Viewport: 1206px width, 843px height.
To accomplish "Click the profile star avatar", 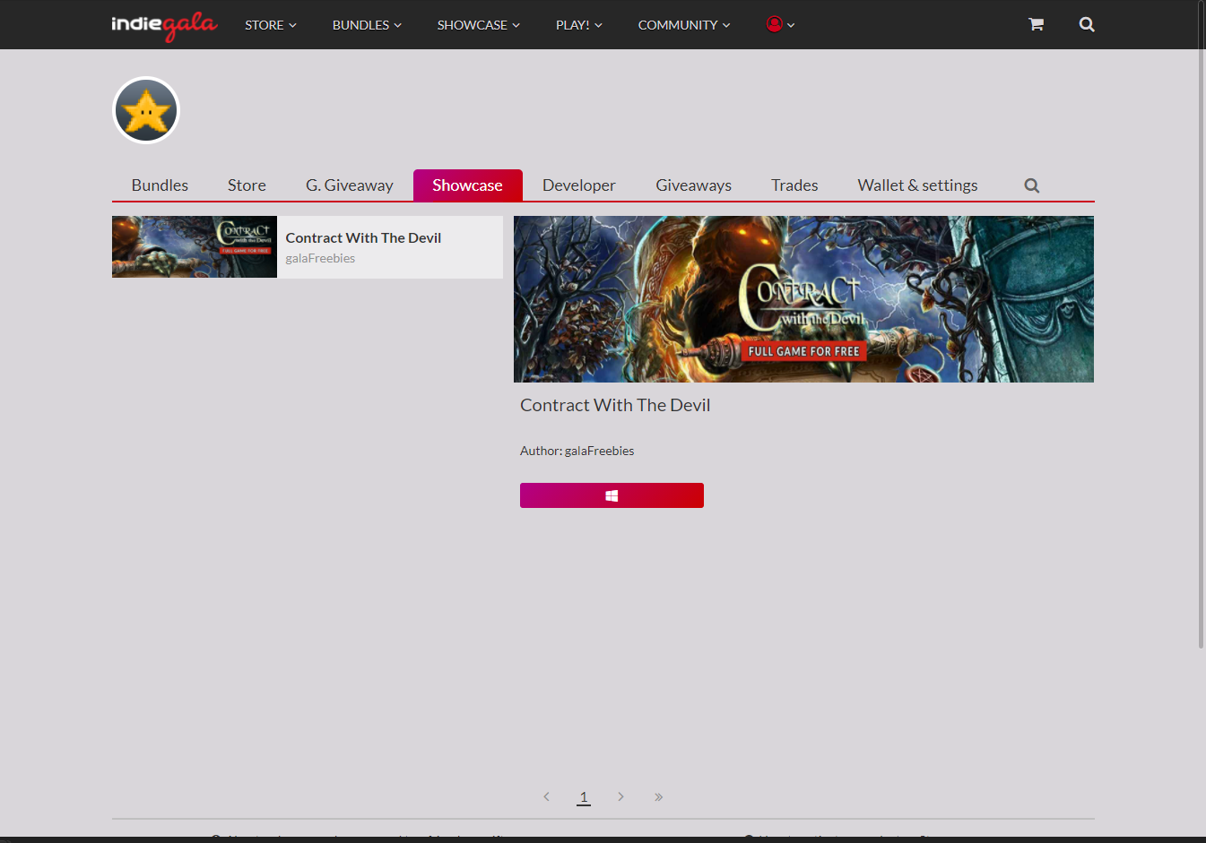I will (x=146, y=110).
